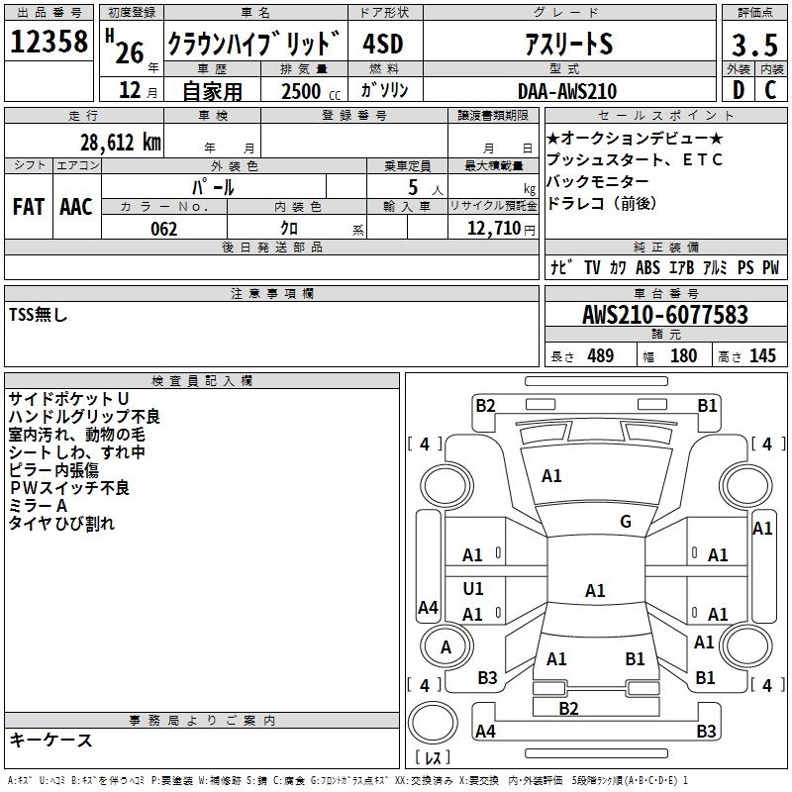Select the TSS無し caution note
Viewport: 792px width, 792px height.
(x=40, y=315)
